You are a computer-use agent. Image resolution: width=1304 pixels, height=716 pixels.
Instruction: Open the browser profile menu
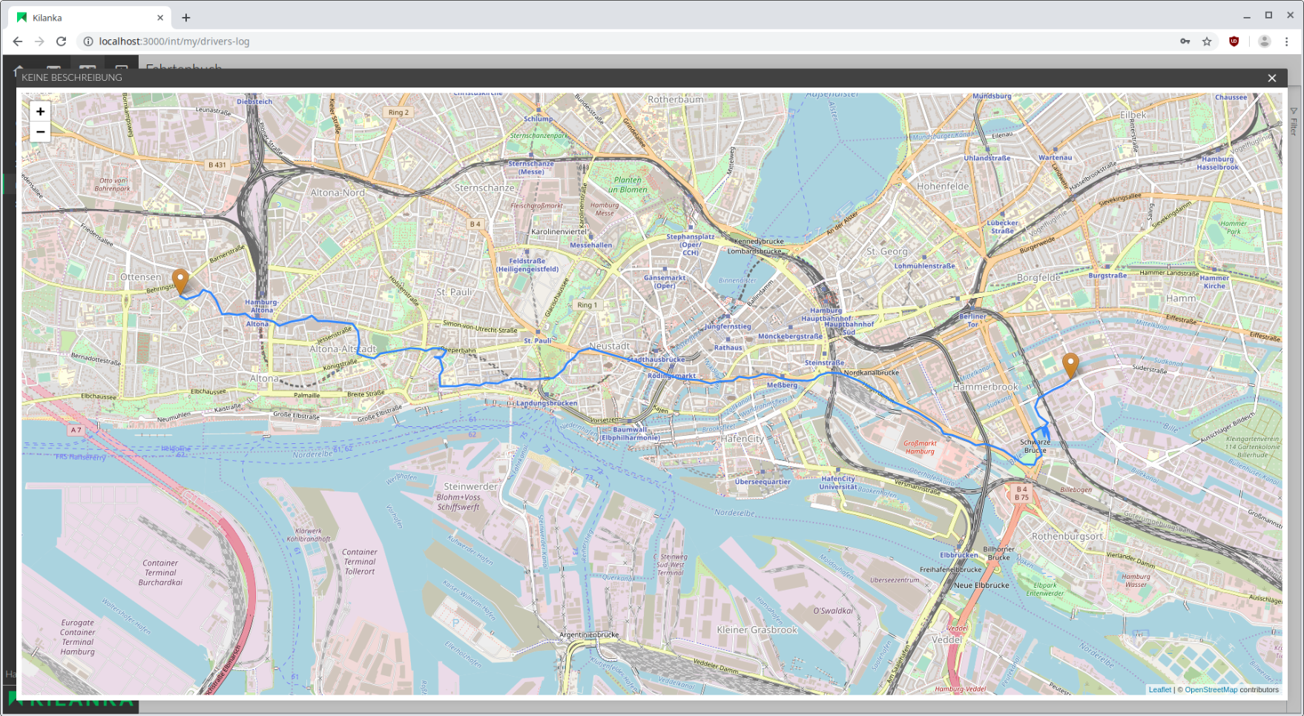1265,42
